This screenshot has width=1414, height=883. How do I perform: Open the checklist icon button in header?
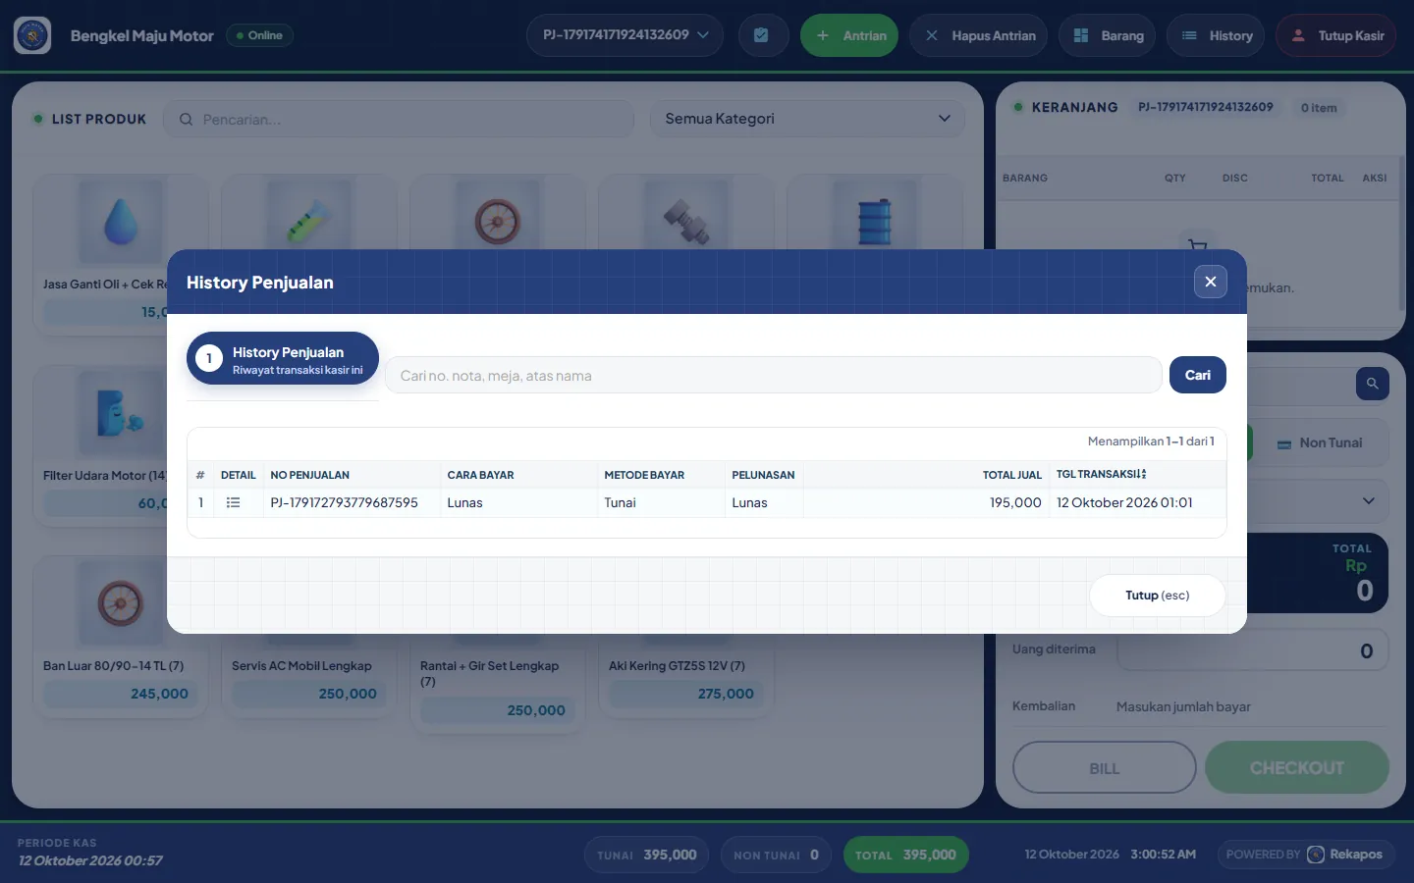(761, 35)
